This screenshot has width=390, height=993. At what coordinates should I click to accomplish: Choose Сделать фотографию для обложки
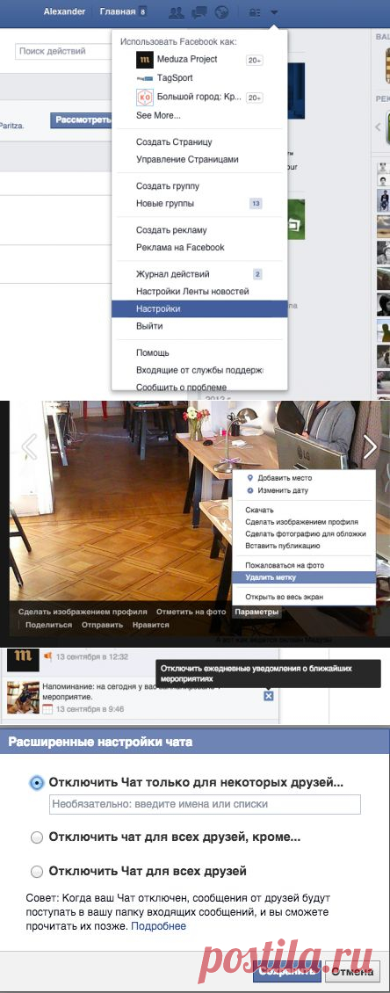click(x=305, y=534)
